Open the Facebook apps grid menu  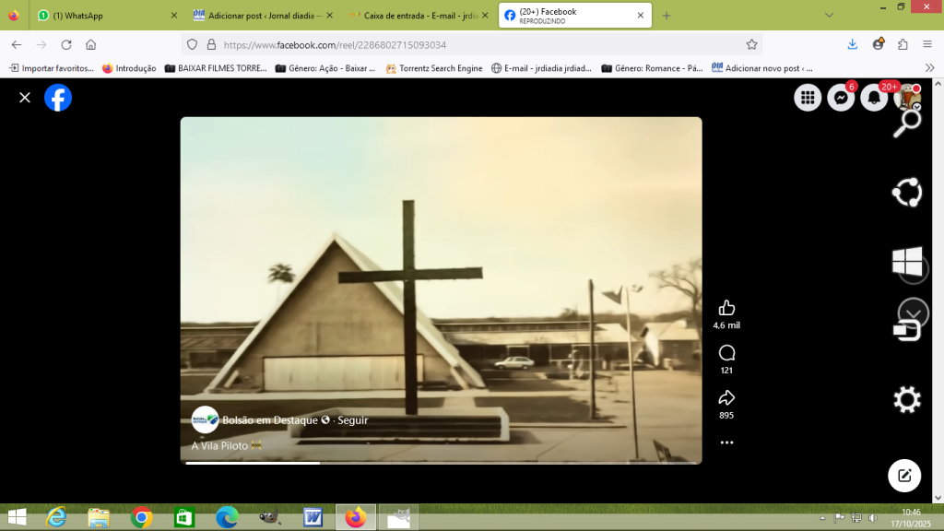(x=808, y=98)
